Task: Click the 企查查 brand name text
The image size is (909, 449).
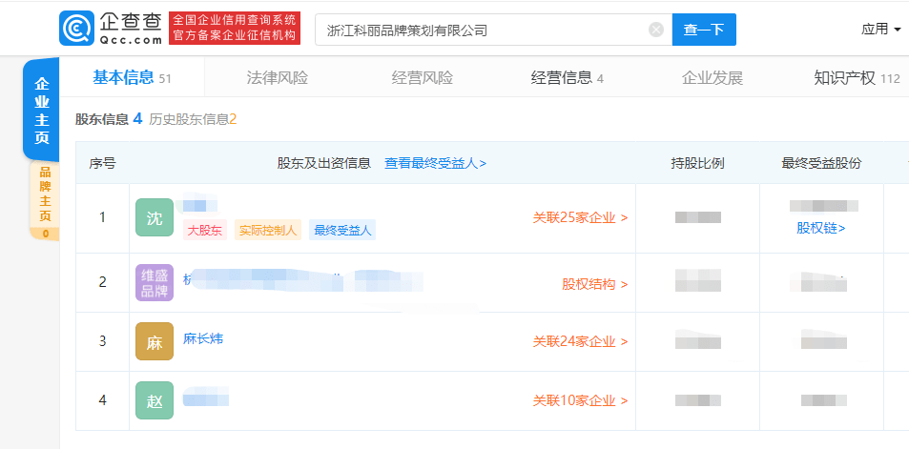Action: 130,23
